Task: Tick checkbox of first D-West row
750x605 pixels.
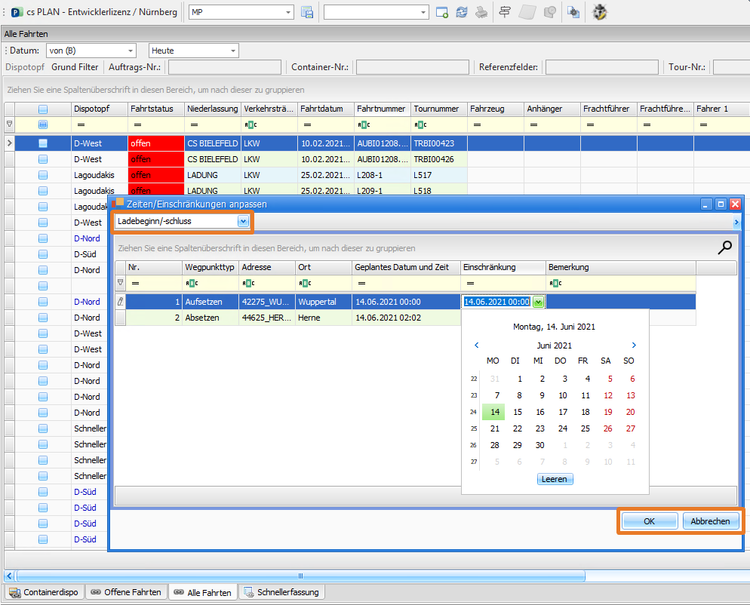Action: coord(43,143)
